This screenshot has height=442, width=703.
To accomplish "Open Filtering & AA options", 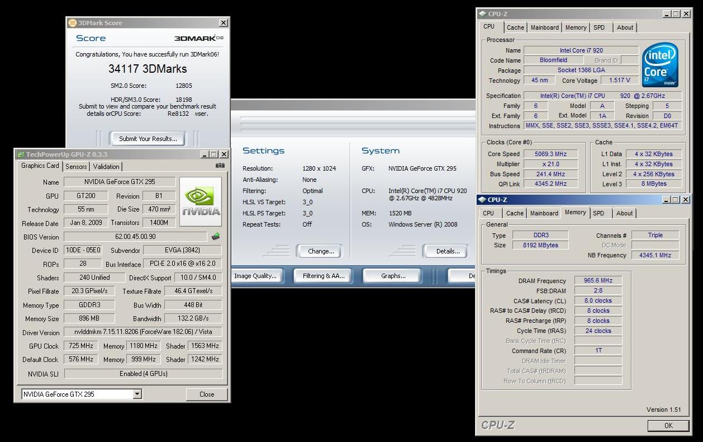I will [324, 276].
